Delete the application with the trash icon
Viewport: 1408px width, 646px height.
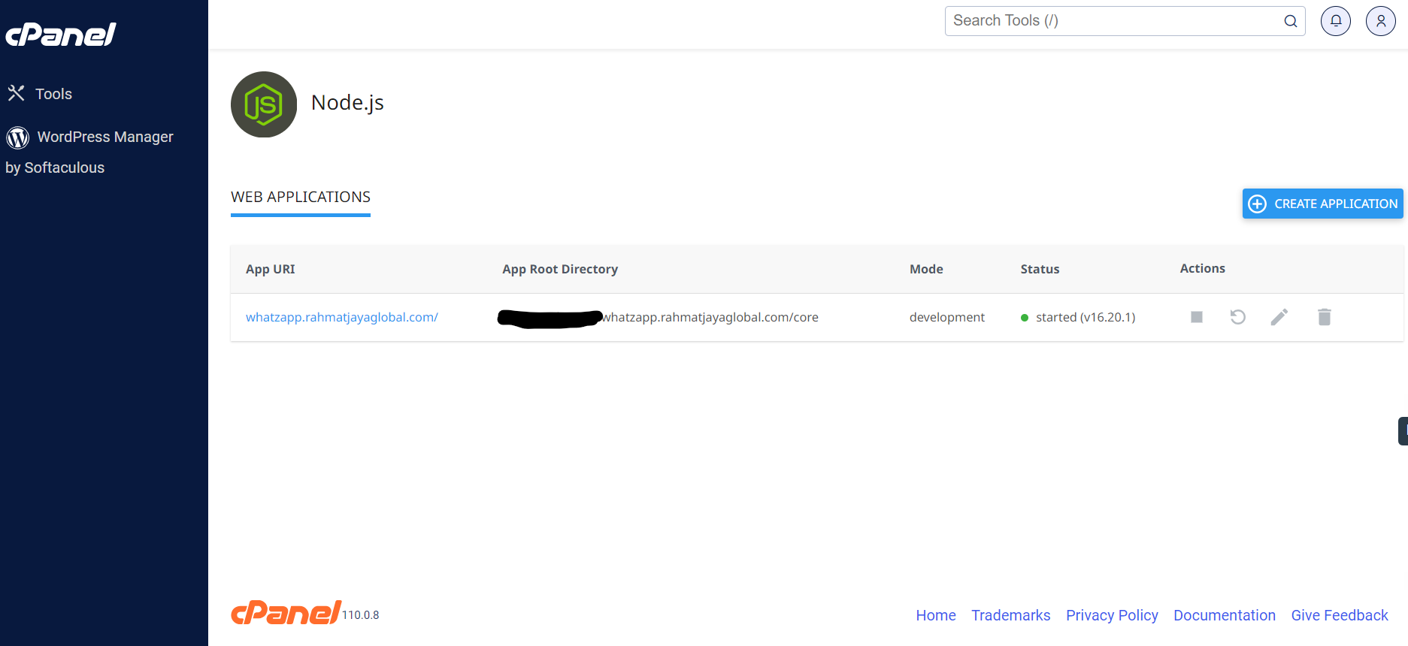click(1325, 317)
